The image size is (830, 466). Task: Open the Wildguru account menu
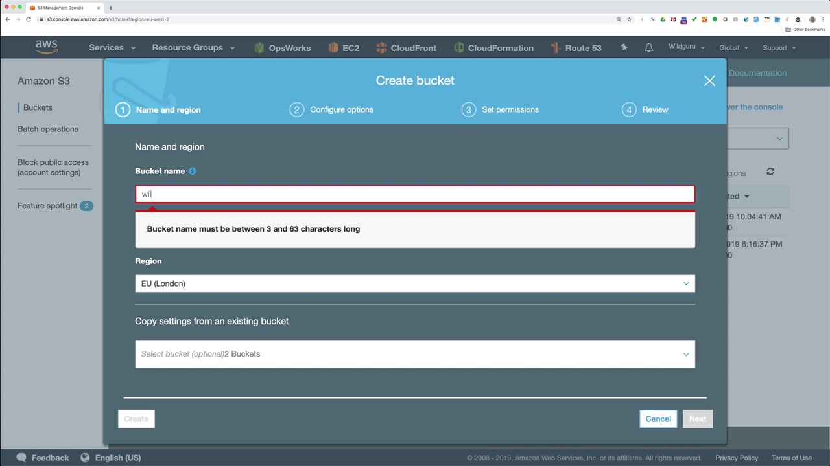(x=687, y=47)
